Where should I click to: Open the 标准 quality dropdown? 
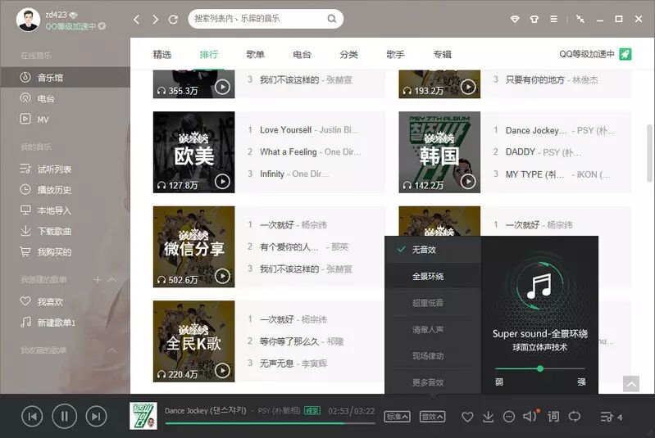point(397,417)
